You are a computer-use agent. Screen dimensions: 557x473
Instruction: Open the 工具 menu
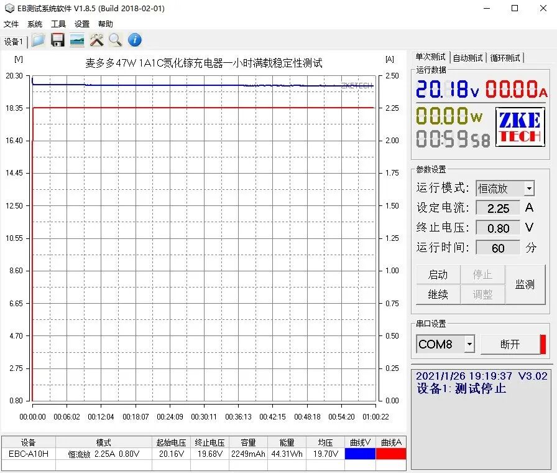click(58, 24)
